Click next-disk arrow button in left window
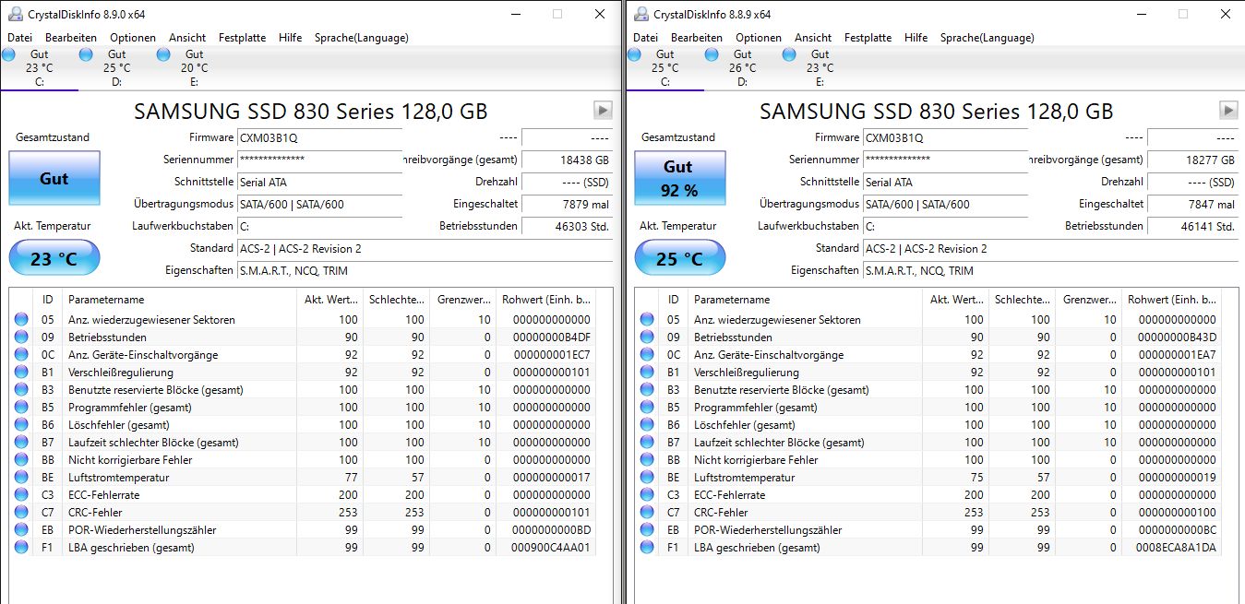 coord(603,111)
